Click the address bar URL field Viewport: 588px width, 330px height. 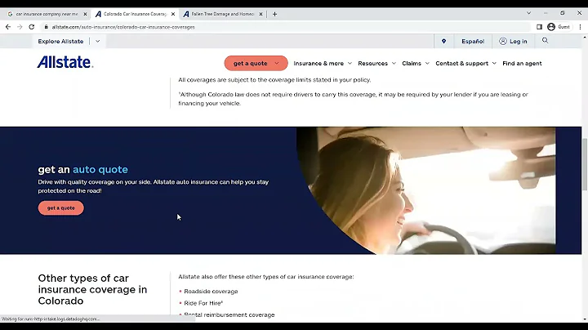coord(123,27)
